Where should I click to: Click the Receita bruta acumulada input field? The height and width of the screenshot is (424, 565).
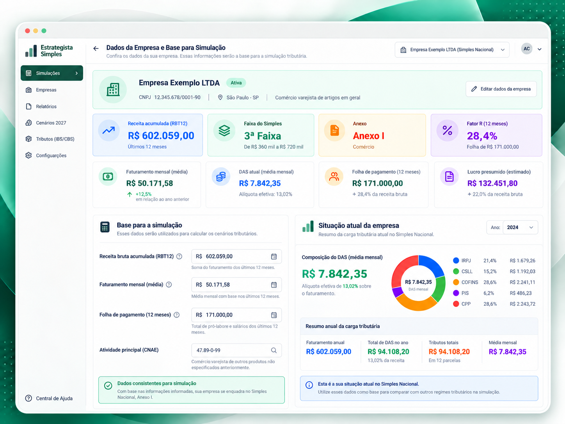coord(236,257)
